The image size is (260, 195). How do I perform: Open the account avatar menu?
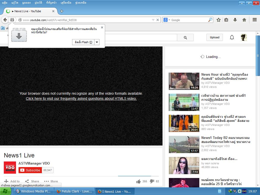click(244, 38)
